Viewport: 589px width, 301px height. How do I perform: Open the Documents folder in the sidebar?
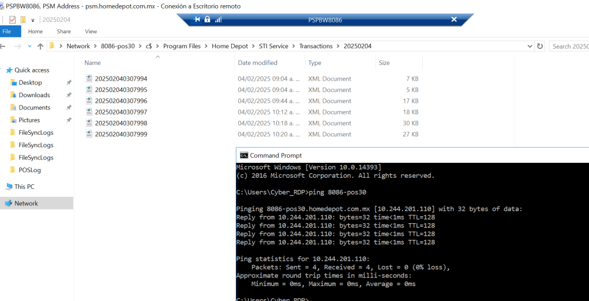[35, 108]
